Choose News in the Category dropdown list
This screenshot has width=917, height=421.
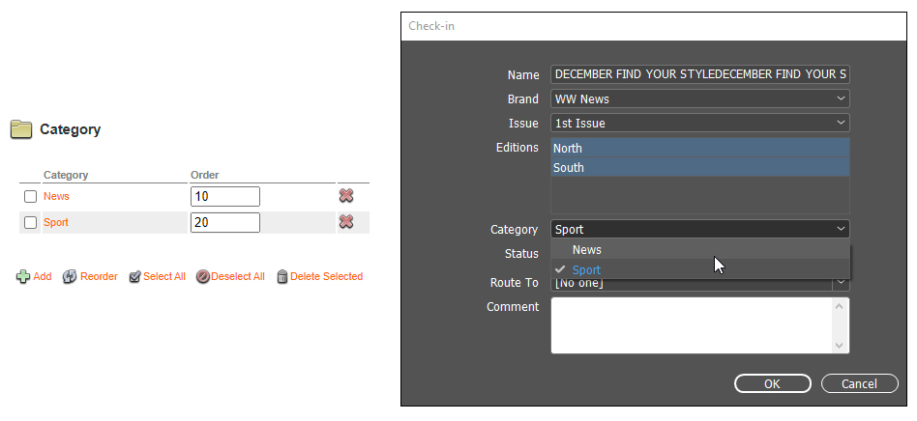700,249
